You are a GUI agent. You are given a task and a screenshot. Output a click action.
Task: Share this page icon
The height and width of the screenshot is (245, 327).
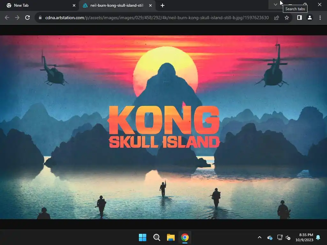[277, 18]
